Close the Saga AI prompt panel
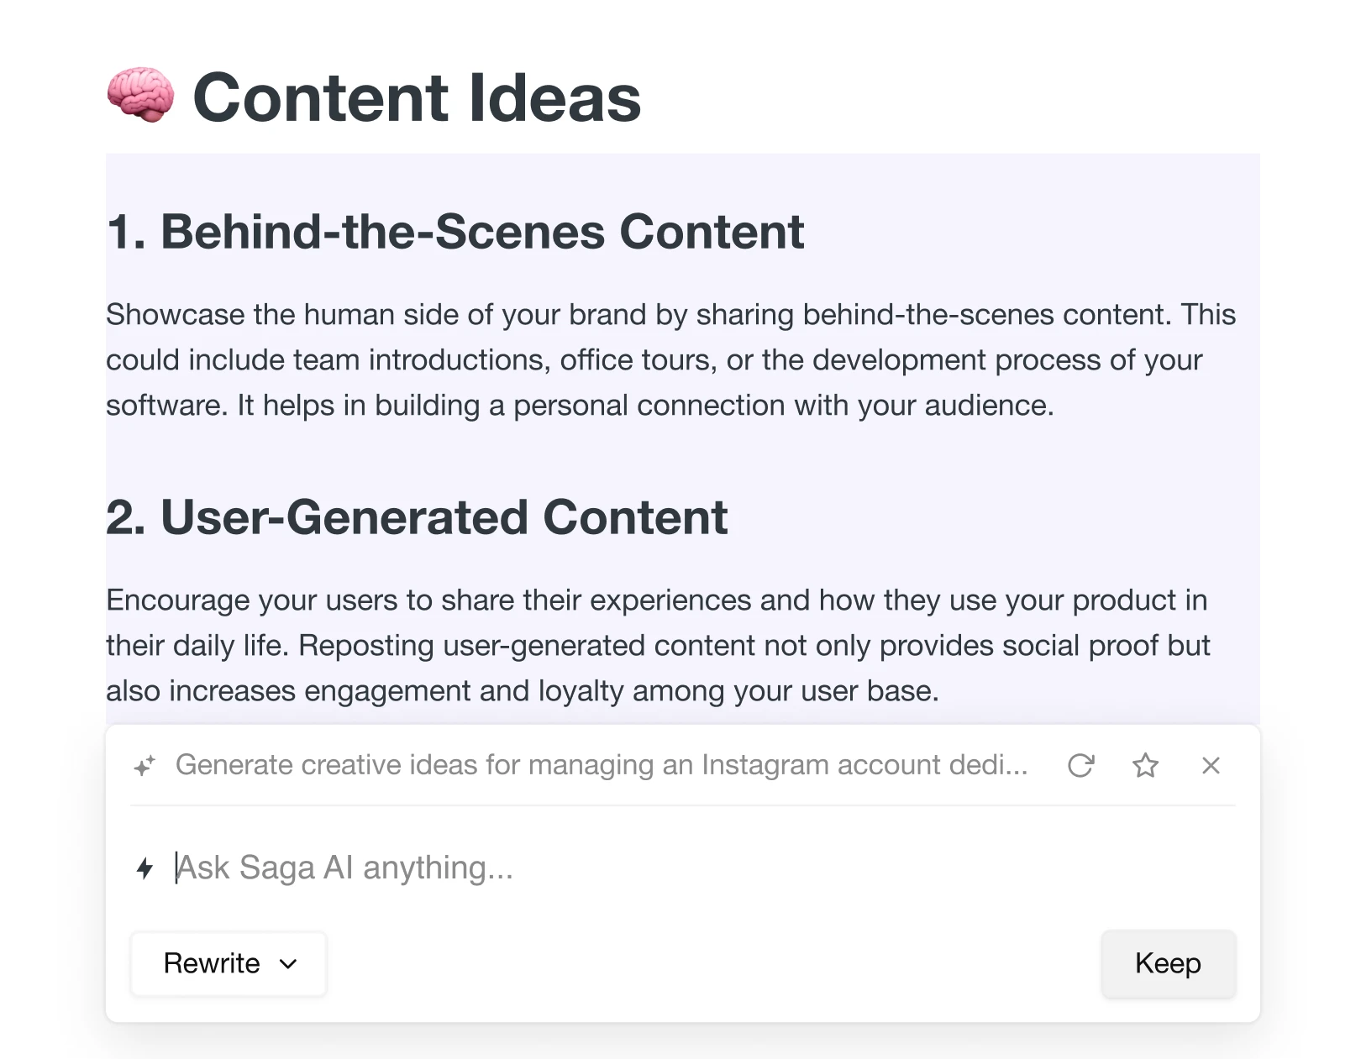 coord(1211,765)
